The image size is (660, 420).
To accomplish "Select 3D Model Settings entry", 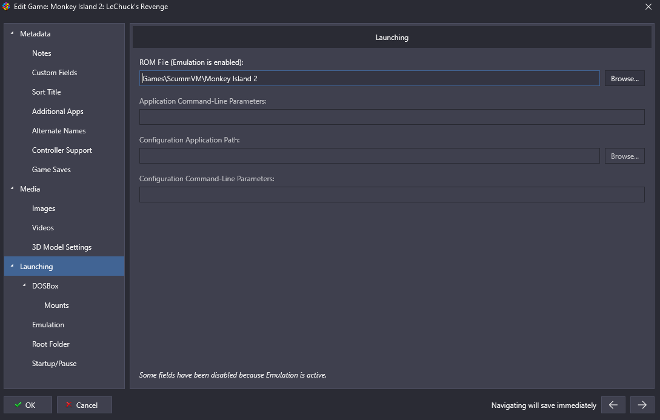I will click(62, 247).
